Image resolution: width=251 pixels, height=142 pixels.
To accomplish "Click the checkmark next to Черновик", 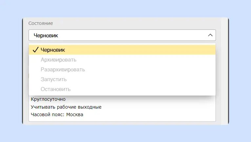I will click(35, 50).
